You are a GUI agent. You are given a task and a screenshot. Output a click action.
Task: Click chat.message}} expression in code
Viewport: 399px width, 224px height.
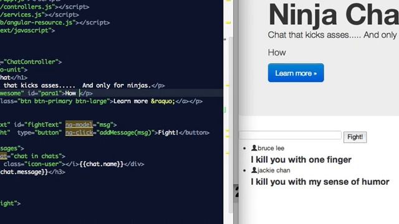click(24, 172)
